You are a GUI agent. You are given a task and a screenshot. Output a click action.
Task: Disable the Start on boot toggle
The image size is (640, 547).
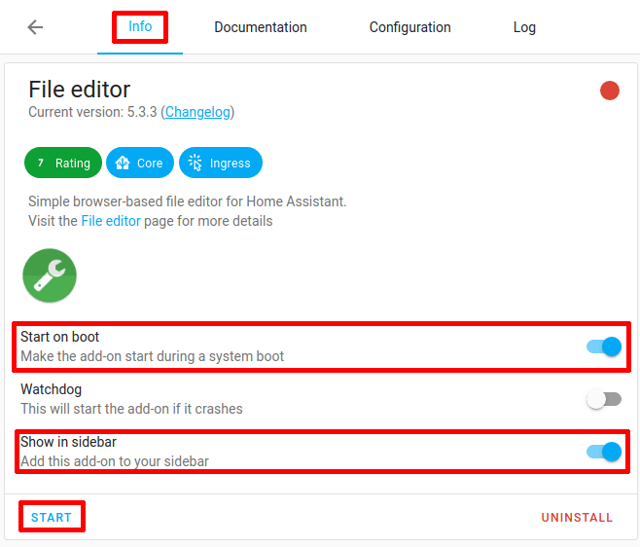[x=604, y=346]
